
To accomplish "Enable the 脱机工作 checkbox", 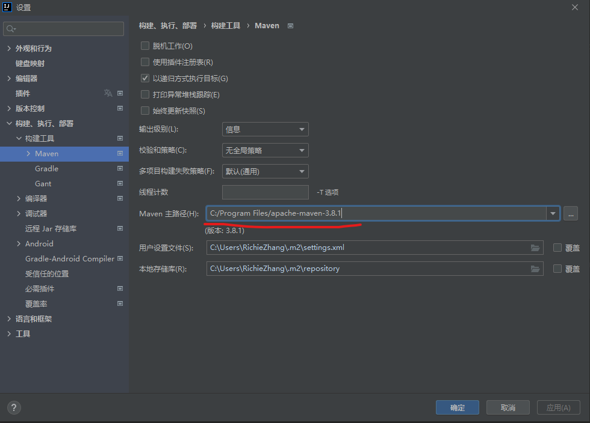I will tap(144, 46).
